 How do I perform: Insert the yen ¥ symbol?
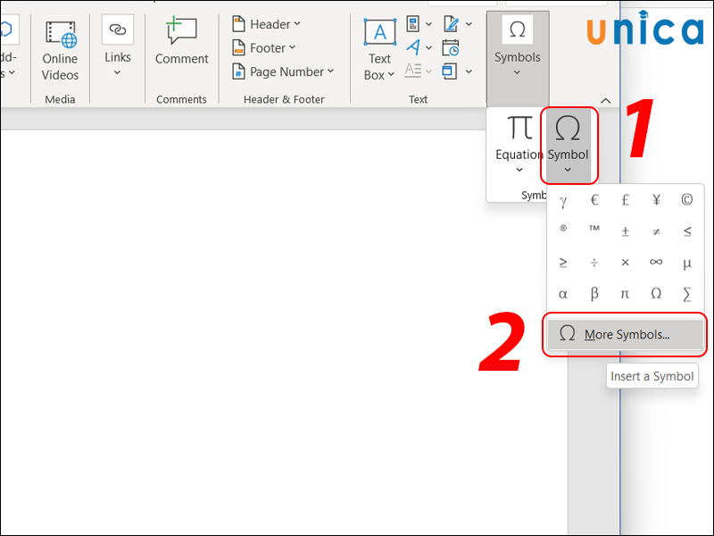[656, 200]
